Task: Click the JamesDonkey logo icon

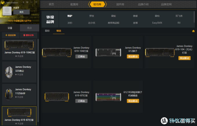Action: [x=3, y=2]
